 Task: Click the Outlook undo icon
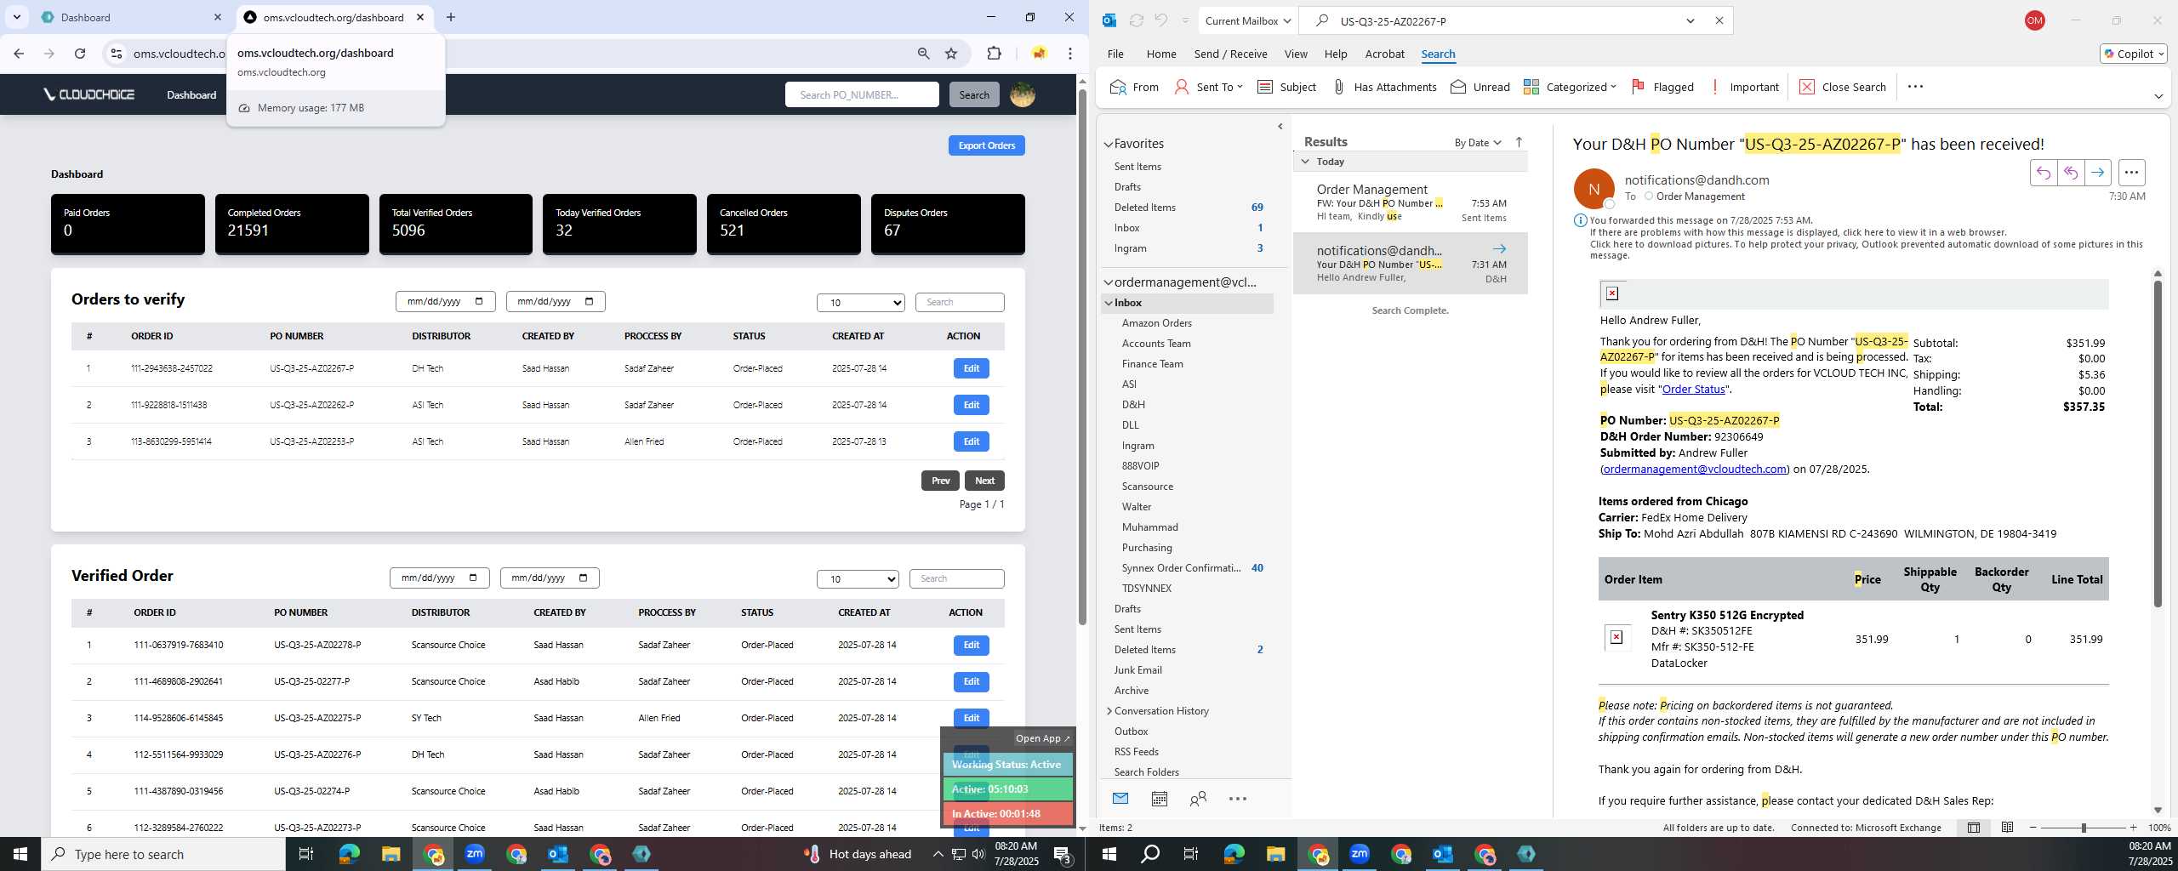[x=1160, y=20]
